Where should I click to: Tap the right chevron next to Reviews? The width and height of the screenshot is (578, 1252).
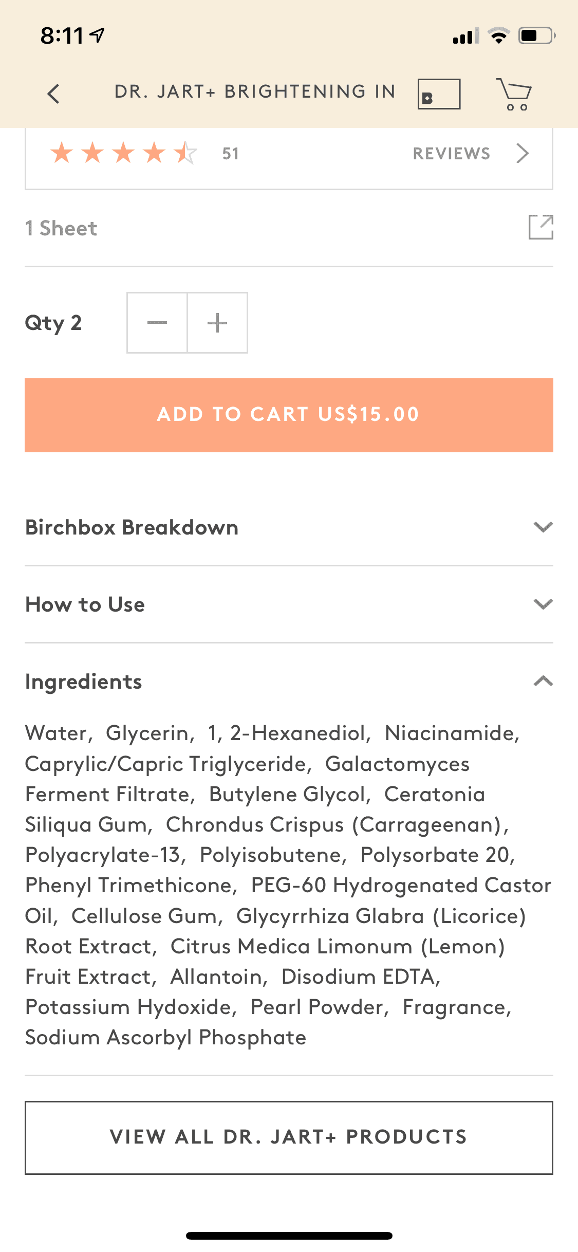tap(523, 153)
